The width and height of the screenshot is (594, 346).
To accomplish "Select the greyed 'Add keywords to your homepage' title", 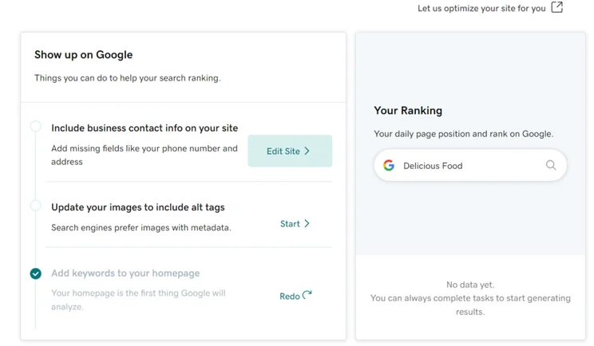I will (125, 273).
